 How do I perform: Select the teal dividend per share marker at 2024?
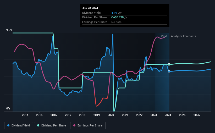coord(169,64)
